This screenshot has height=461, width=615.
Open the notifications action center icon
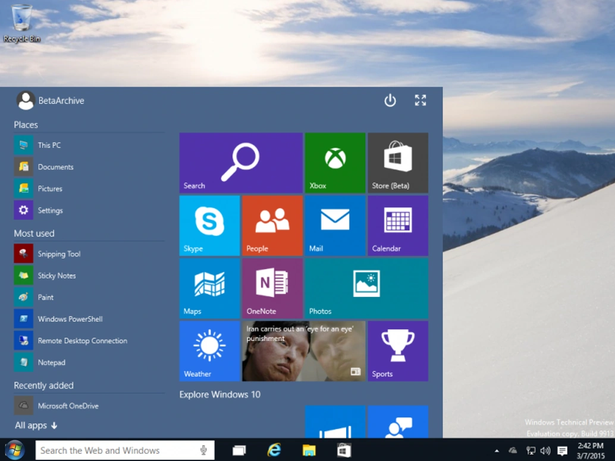563,451
